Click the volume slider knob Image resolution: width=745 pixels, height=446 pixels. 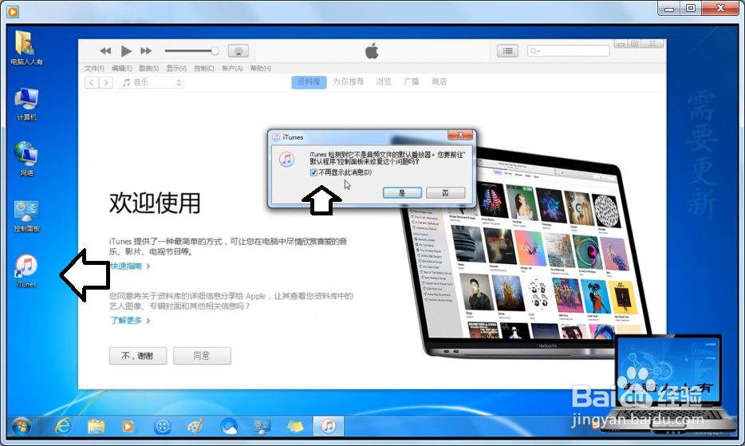215,50
